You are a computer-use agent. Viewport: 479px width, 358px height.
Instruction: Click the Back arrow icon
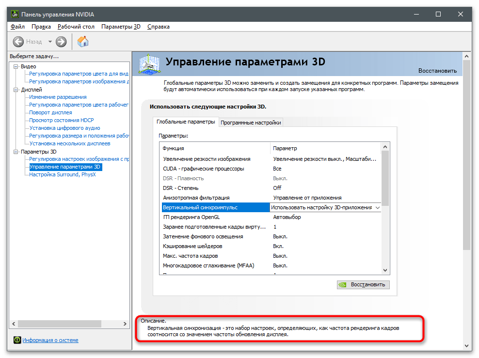pos(18,42)
